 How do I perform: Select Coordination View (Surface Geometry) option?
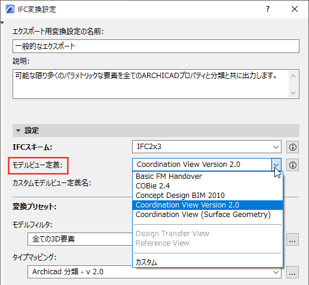[x=207, y=215]
